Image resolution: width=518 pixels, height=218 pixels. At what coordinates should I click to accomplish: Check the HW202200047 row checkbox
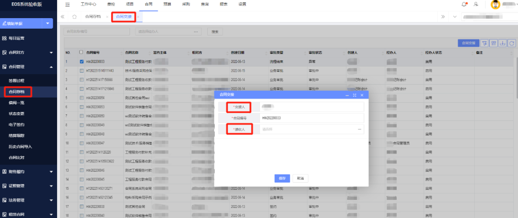coord(81,143)
